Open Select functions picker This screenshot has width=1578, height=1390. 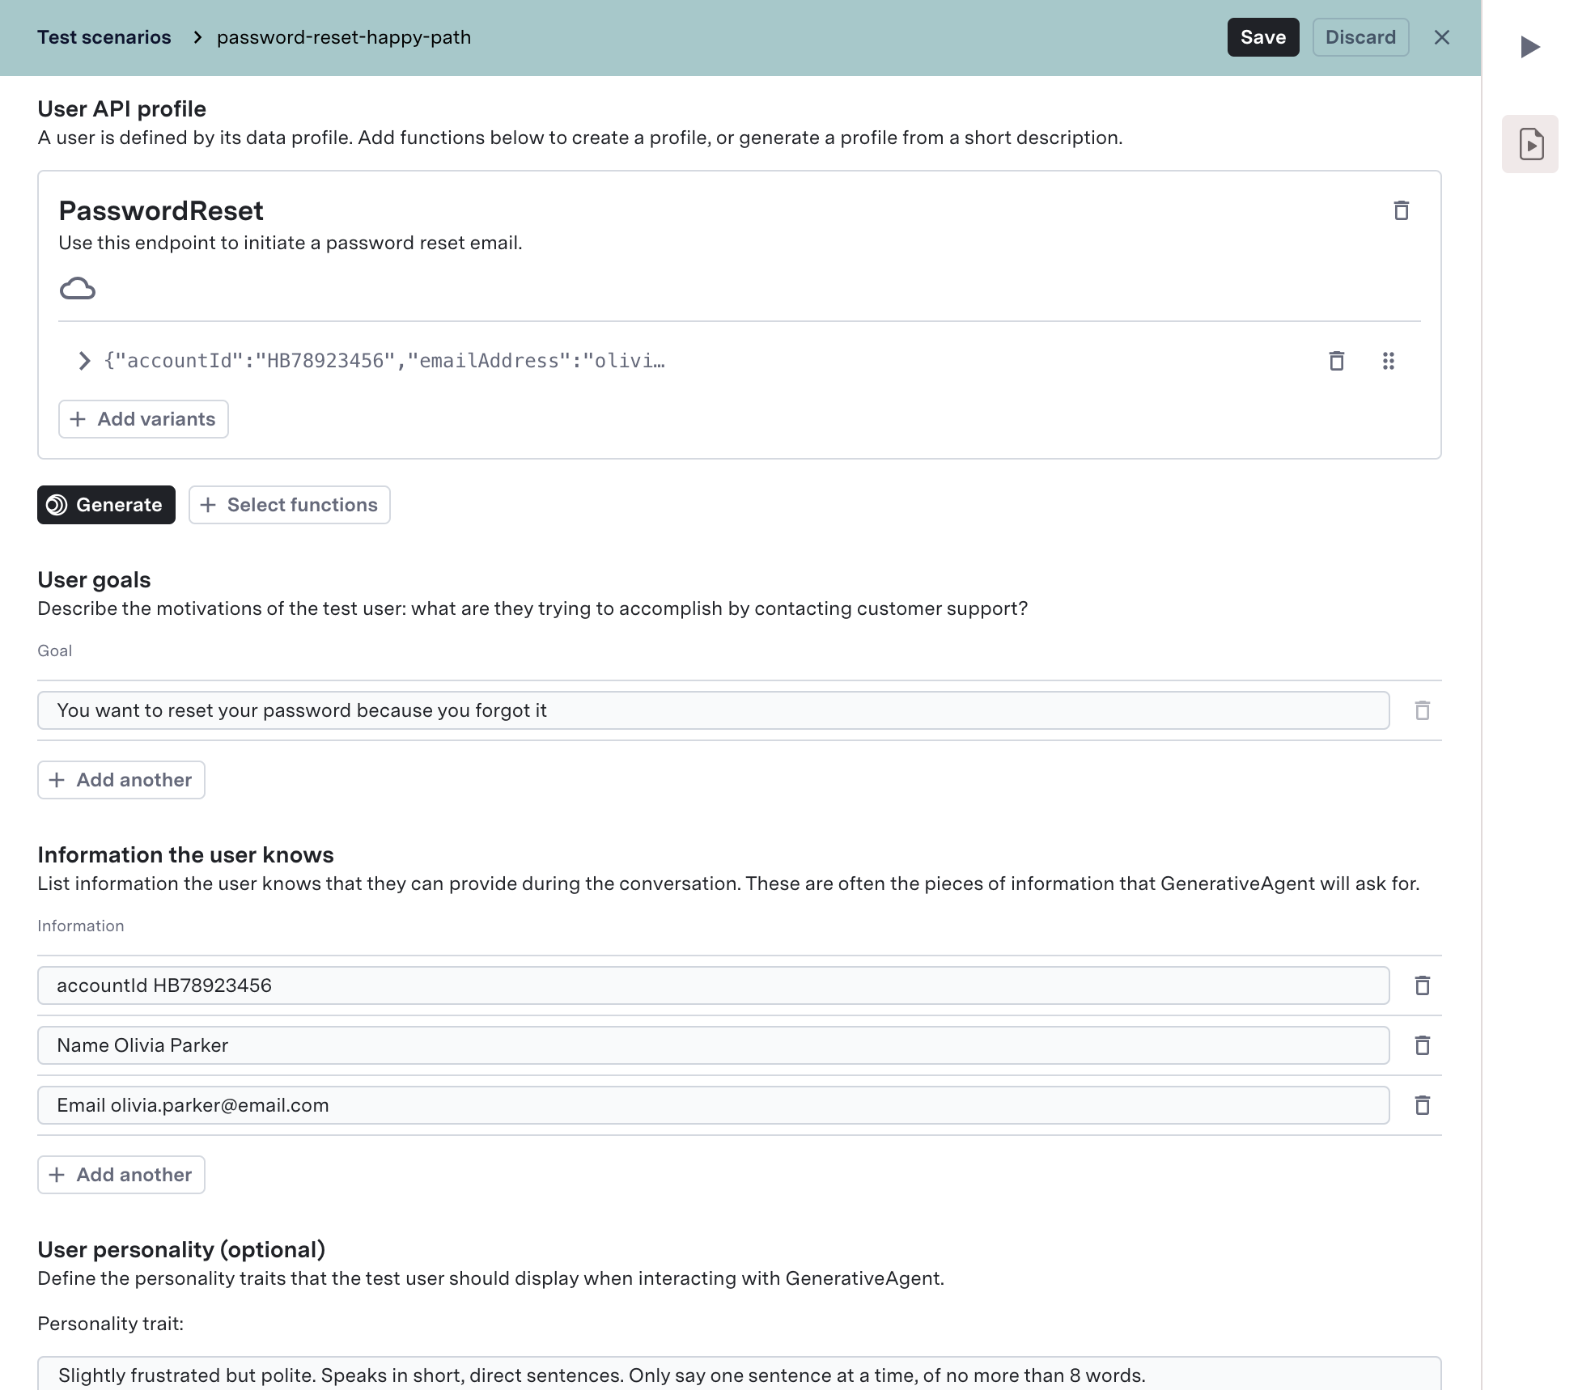[x=289, y=505]
